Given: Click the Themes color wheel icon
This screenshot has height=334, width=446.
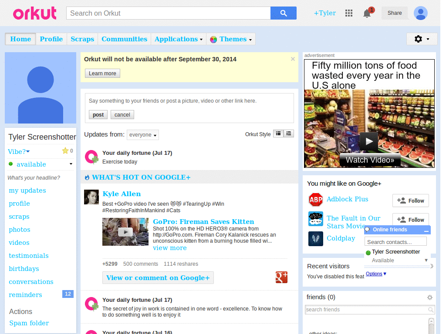Looking at the screenshot, I should pos(213,40).
